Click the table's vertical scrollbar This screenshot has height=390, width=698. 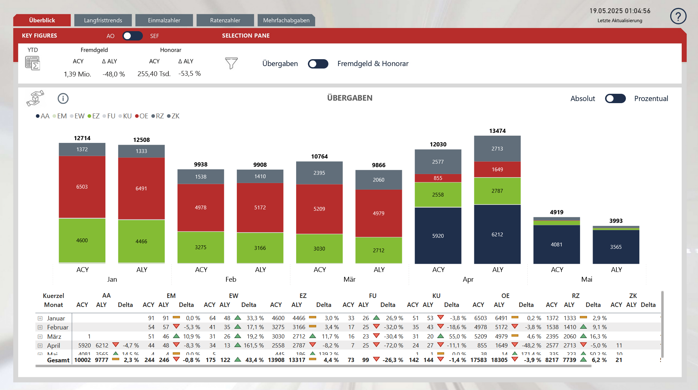tap(662, 325)
